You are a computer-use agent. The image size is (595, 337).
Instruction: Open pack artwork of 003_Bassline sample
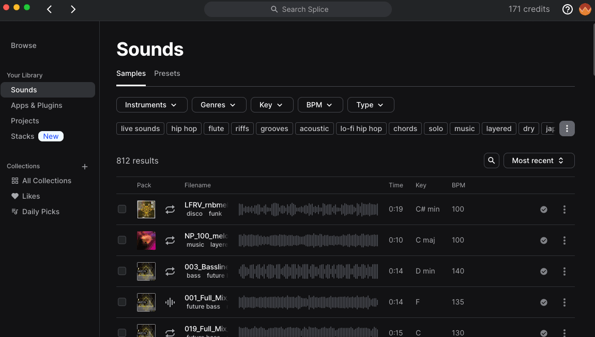146,271
